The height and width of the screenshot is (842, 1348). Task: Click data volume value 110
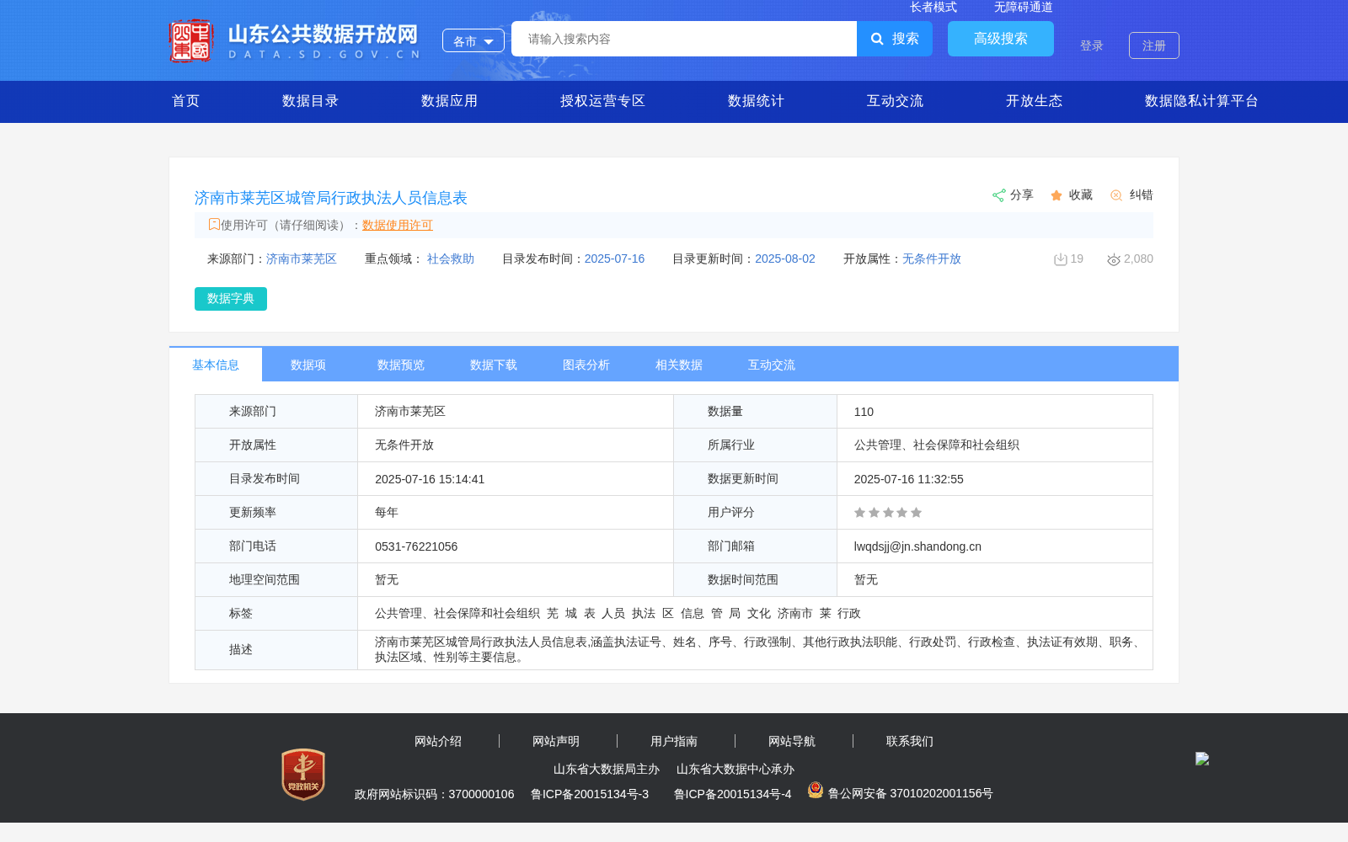(x=864, y=412)
